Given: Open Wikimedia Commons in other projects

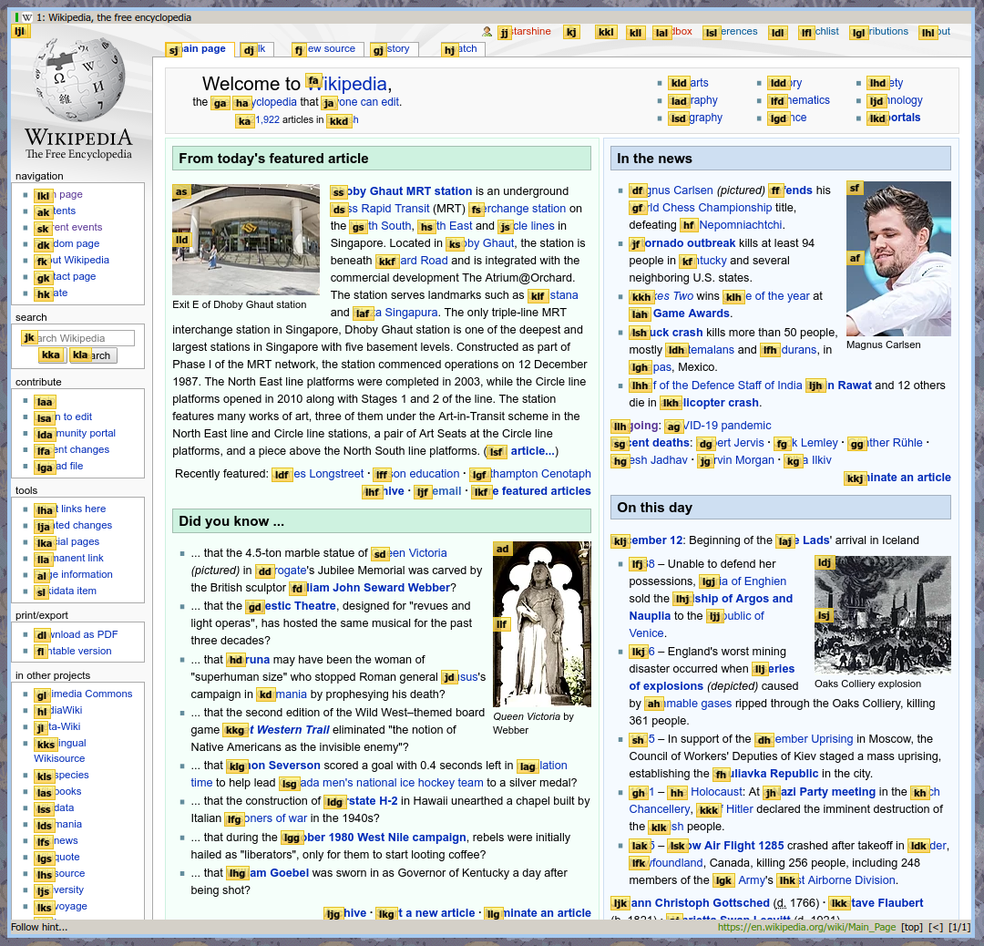Looking at the screenshot, I should [x=84, y=693].
